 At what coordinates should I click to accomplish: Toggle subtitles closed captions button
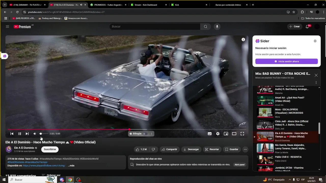click(x=210, y=134)
